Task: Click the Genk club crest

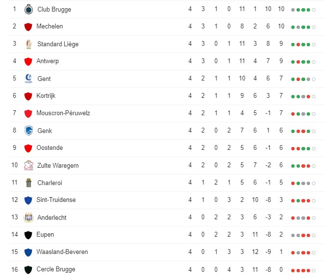Action: (28, 131)
